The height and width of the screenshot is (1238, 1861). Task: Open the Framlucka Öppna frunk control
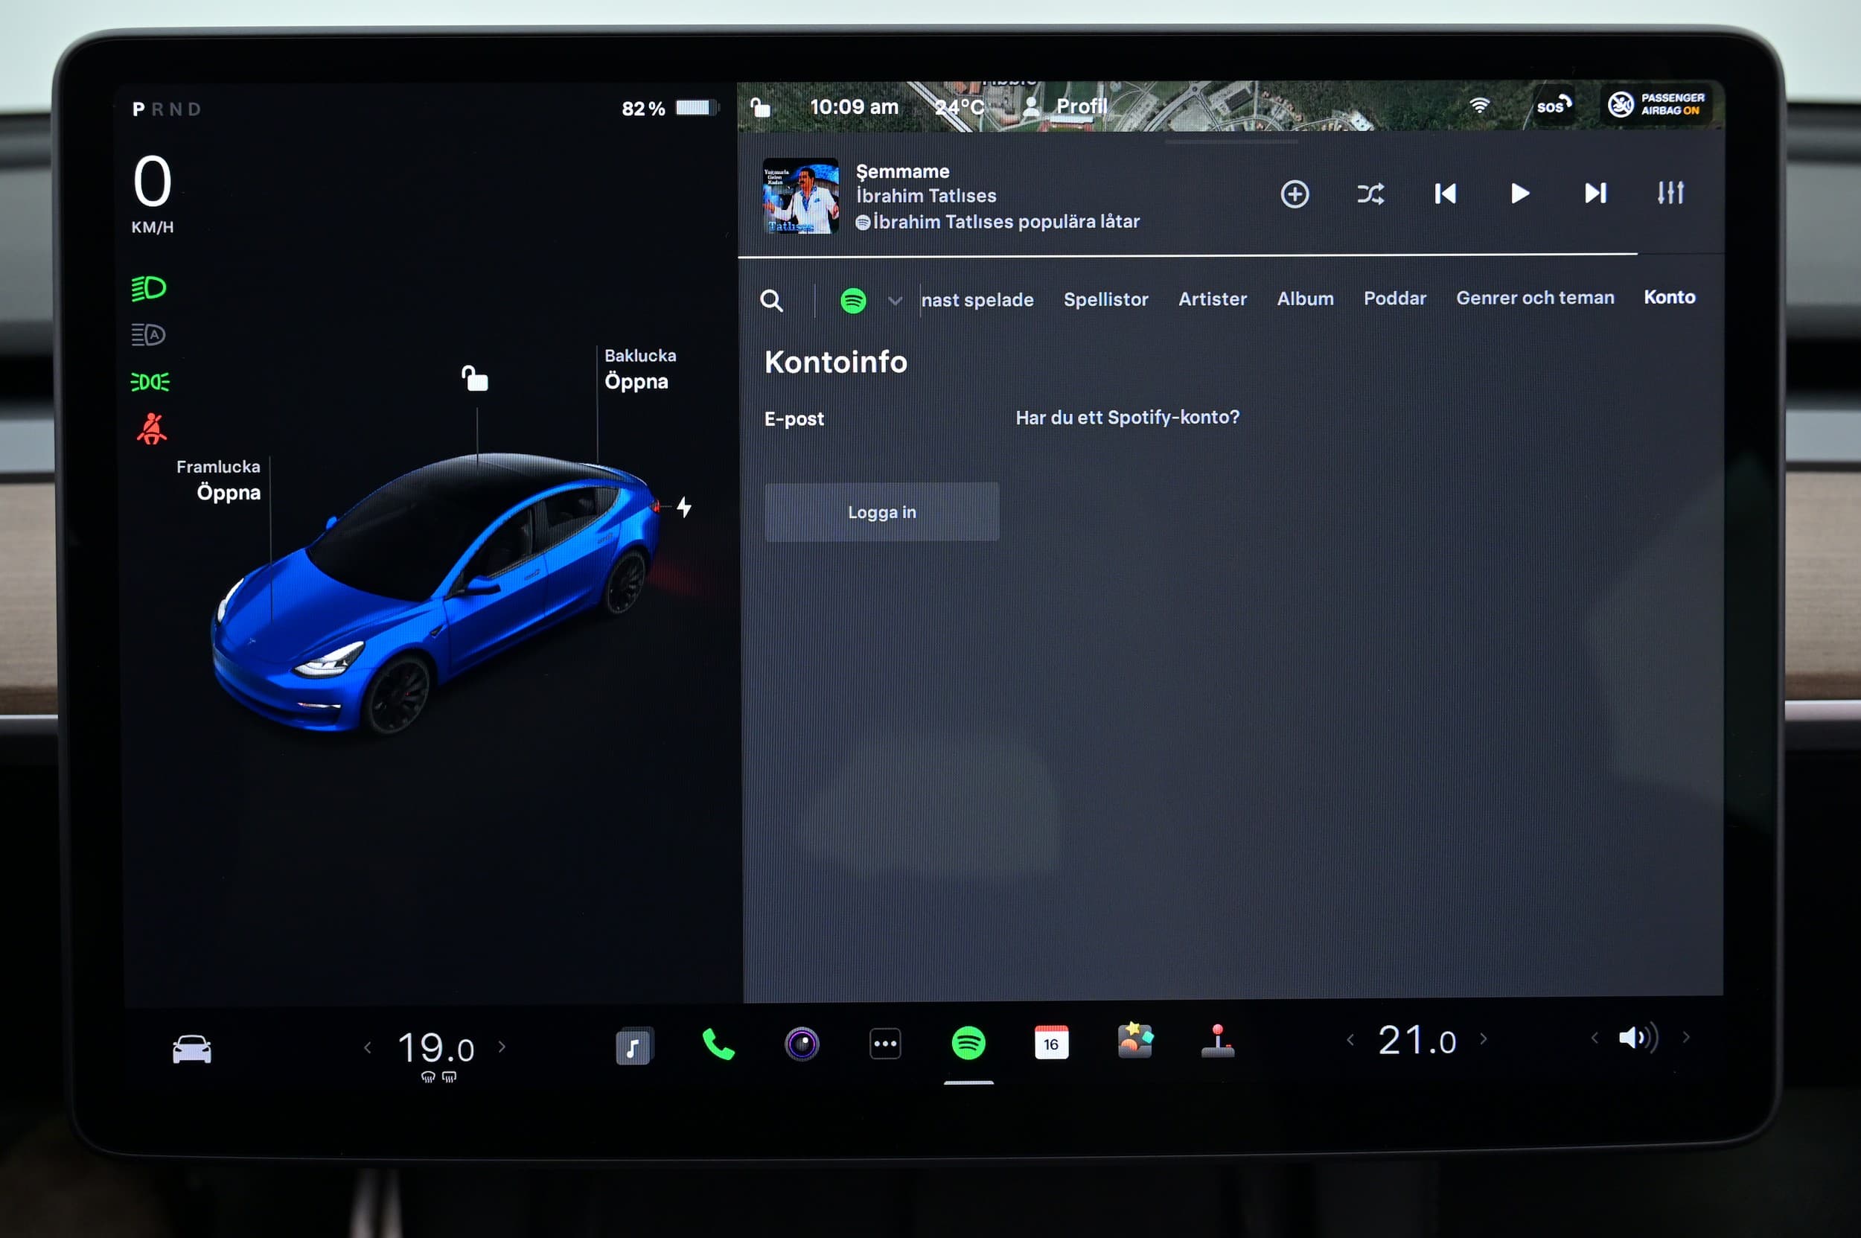(x=218, y=480)
